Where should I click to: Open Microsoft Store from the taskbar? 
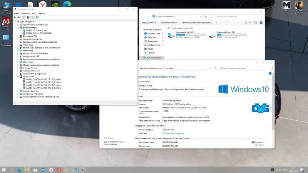[35, 170]
